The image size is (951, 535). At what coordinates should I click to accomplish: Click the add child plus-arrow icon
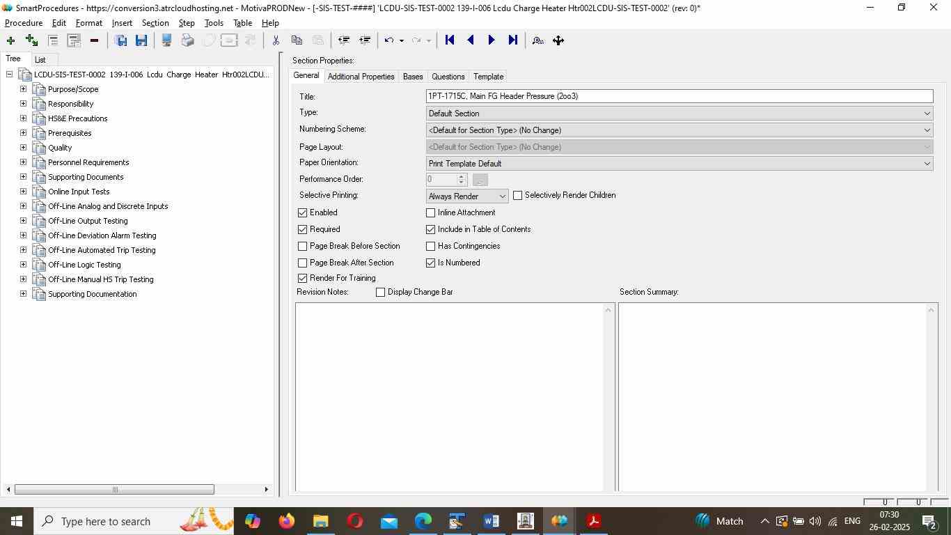coord(31,40)
